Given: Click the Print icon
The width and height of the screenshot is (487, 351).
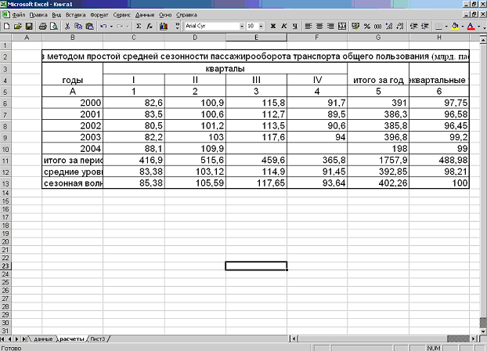Looking at the screenshot, I should (44, 26).
